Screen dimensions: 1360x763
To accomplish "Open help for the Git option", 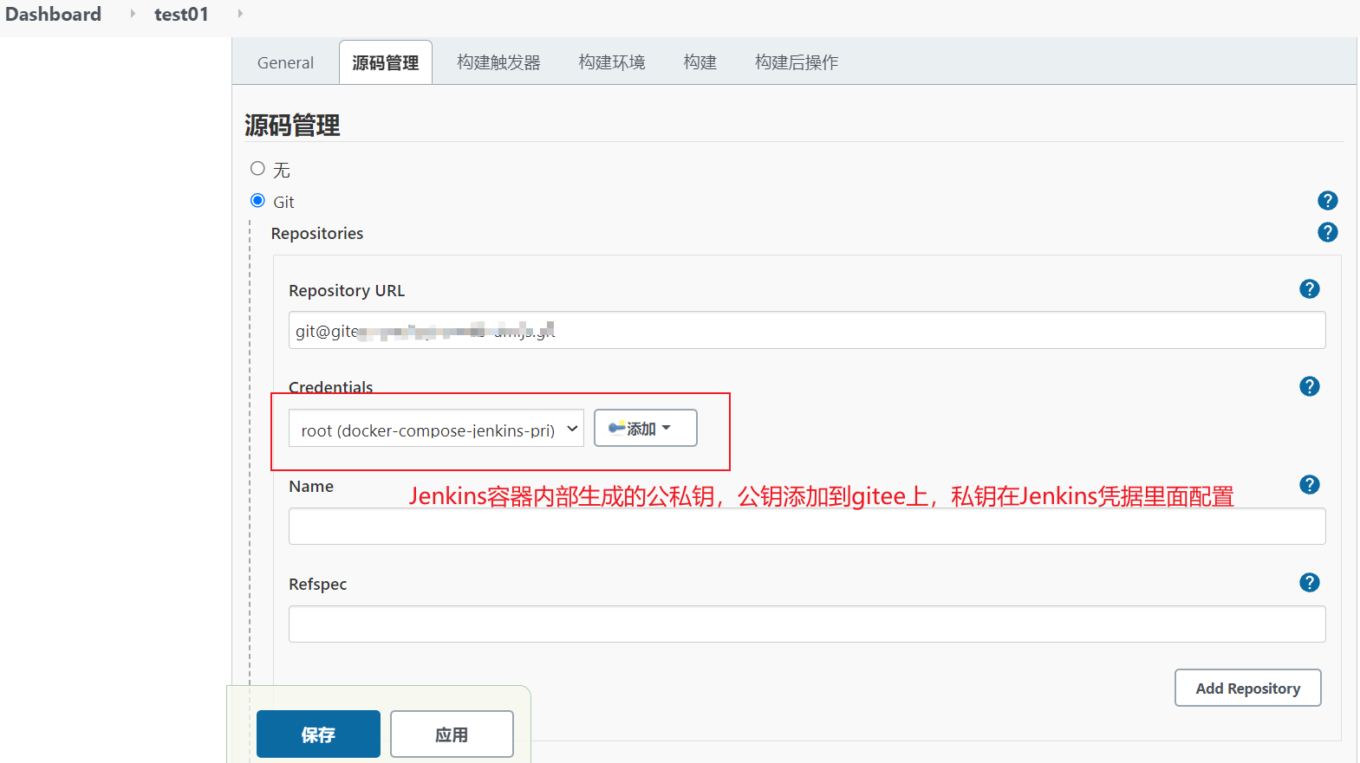I will tap(1327, 201).
